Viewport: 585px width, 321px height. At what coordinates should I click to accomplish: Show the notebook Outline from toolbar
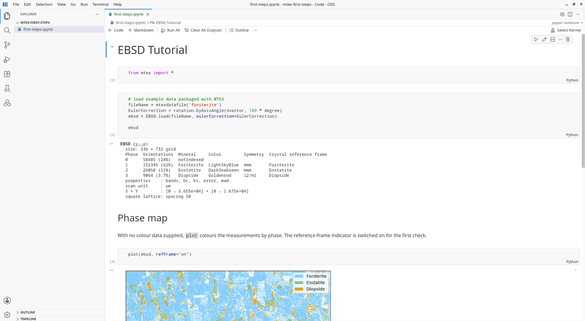pyautogui.click(x=239, y=30)
